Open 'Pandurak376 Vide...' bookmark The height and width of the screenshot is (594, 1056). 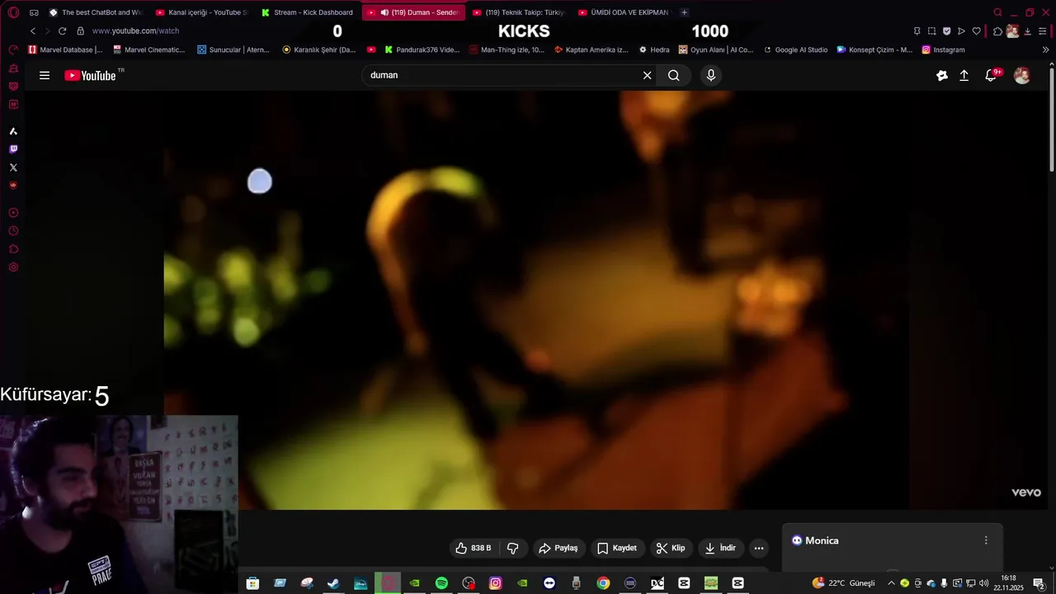[x=422, y=49]
